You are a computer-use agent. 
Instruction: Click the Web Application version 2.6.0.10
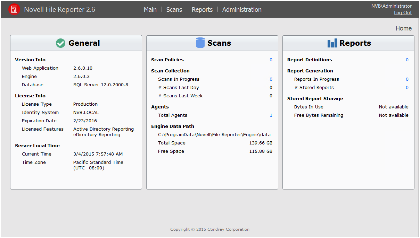83,68
